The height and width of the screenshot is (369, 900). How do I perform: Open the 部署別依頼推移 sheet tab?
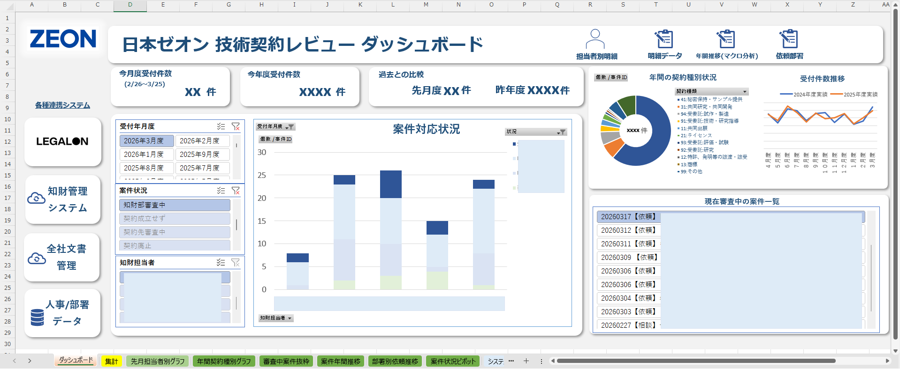[395, 362]
